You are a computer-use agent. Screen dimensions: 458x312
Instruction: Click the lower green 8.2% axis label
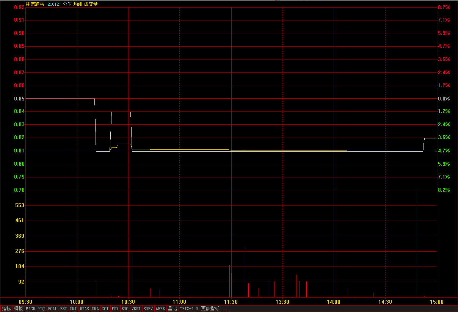[x=444, y=190]
